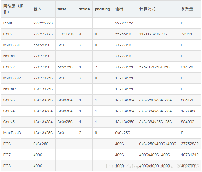Click the MaxPool2 output cell '13x13x256'
The height and width of the screenshot is (172, 202).
click(125, 78)
